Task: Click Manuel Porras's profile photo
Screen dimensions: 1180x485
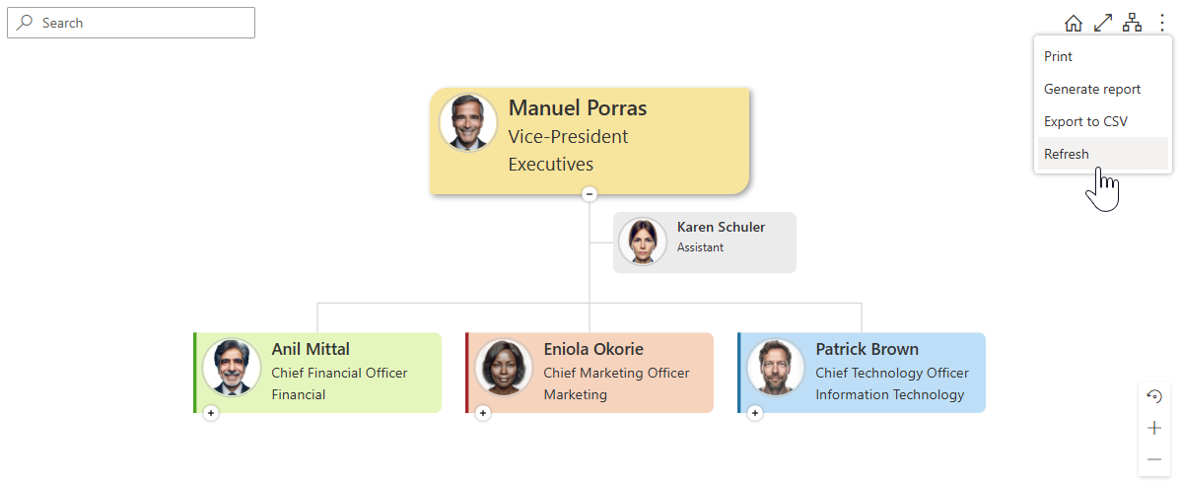Action: pyautogui.click(x=468, y=123)
